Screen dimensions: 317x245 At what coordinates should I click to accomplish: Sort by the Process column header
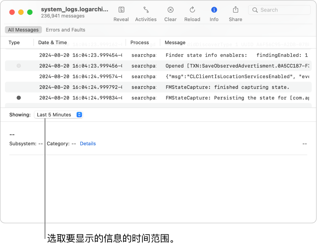coord(140,42)
